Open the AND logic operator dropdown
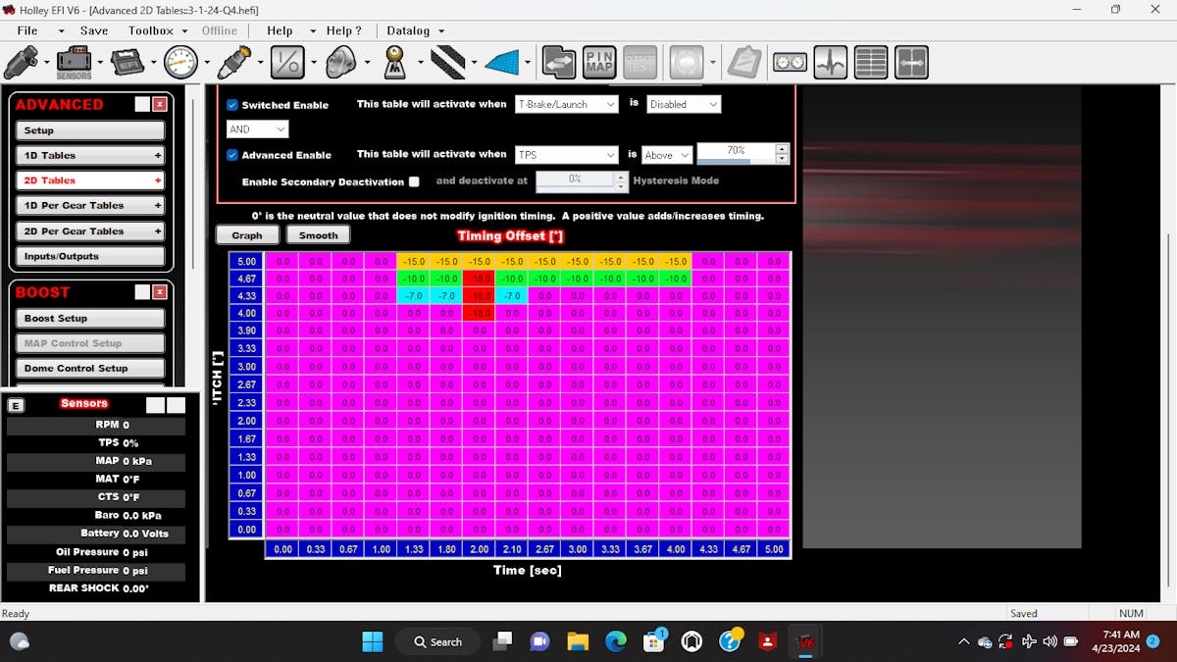The height and width of the screenshot is (662, 1177). (x=258, y=129)
